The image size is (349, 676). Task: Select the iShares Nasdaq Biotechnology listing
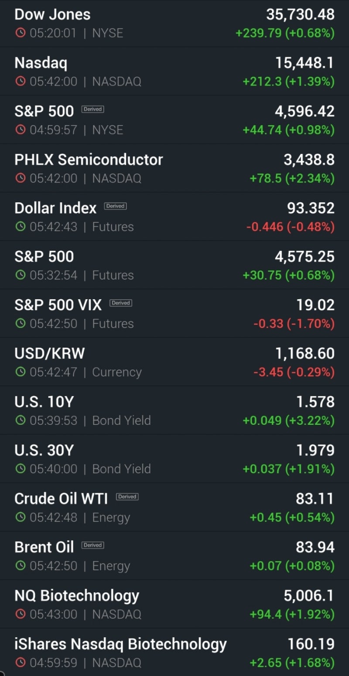(x=120, y=644)
